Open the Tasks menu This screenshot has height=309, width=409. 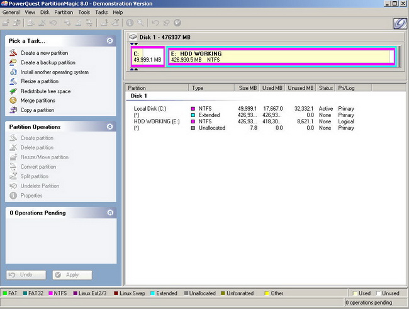101,12
